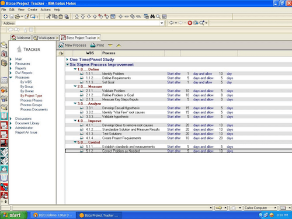Open the Administrator section
Screen dimensions: 292x219
(24, 128)
